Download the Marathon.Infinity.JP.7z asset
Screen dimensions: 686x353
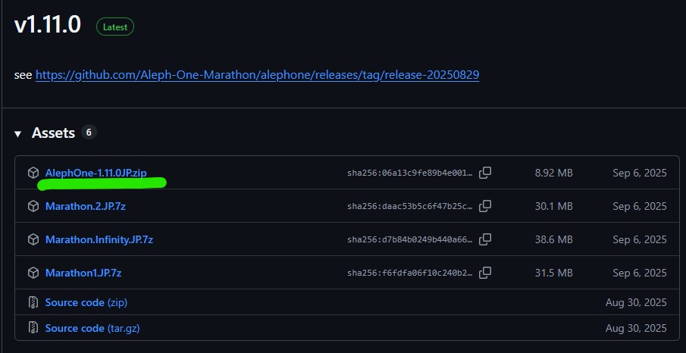point(99,239)
